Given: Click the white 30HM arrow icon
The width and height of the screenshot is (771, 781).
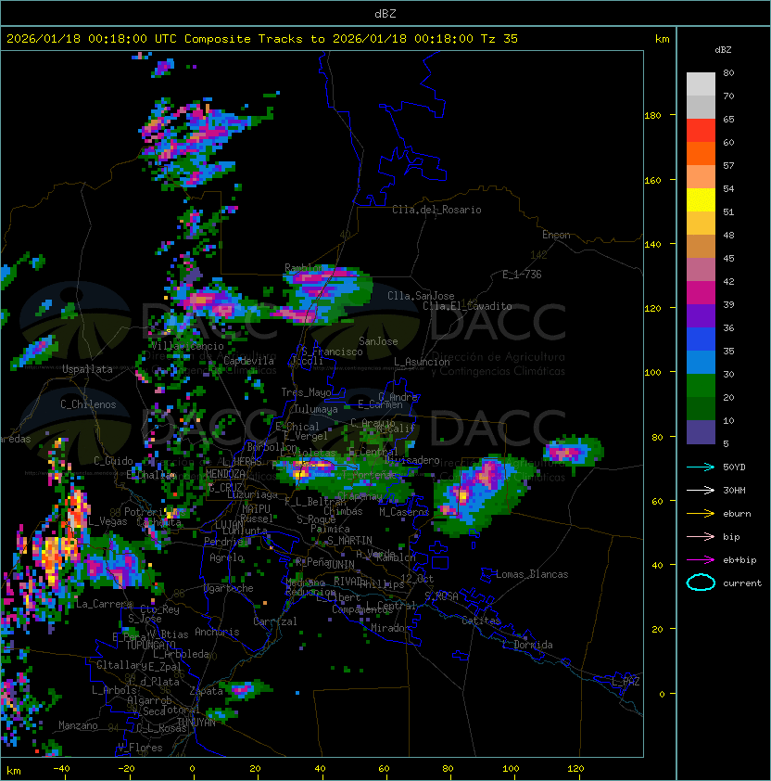Looking at the screenshot, I should [701, 491].
